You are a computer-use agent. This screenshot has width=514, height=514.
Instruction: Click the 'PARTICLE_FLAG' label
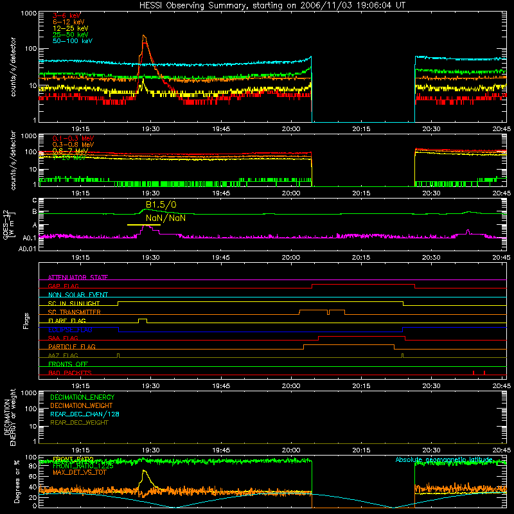pyautogui.click(x=72, y=346)
